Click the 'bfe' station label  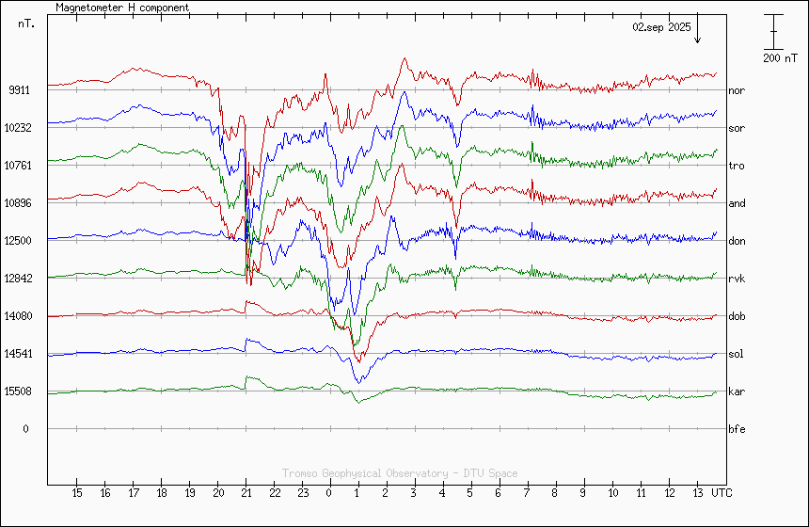(x=737, y=429)
